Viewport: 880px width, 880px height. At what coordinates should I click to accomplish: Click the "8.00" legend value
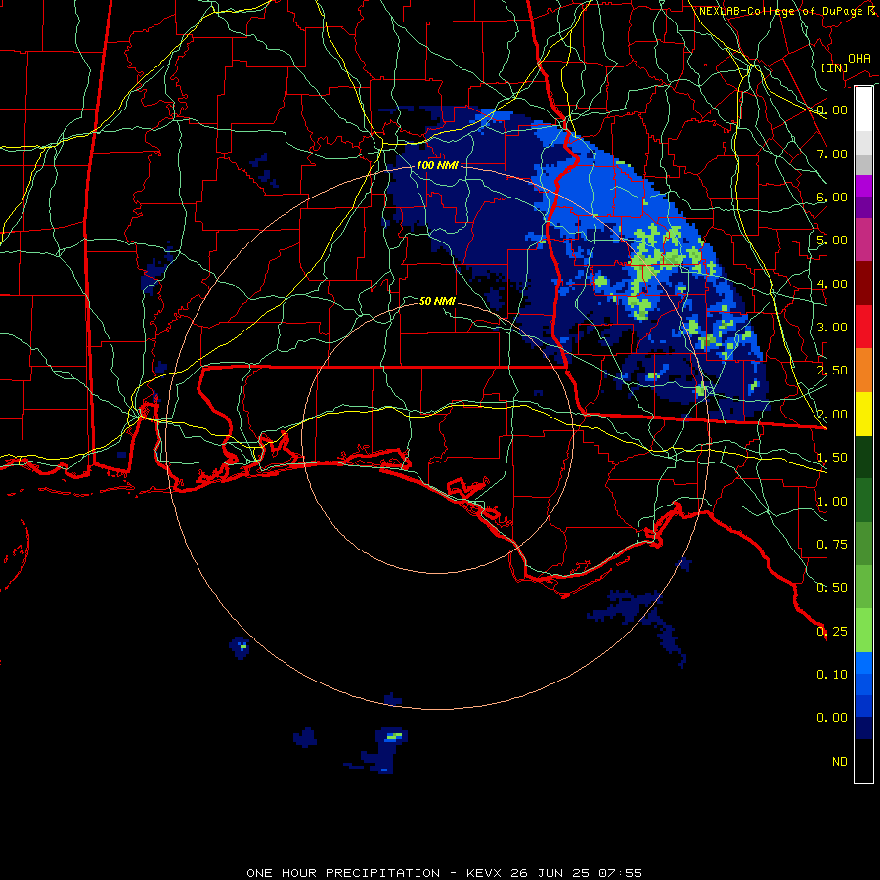coord(832,110)
